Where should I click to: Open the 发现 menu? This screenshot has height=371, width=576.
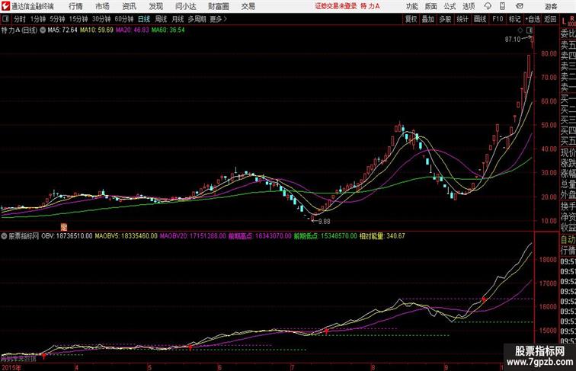155,6
